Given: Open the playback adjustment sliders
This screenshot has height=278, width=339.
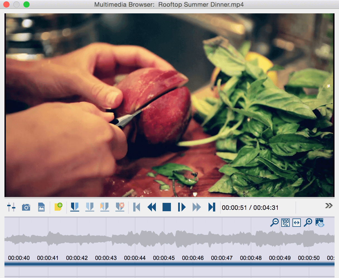Looking at the screenshot, I should pos(11,207).
